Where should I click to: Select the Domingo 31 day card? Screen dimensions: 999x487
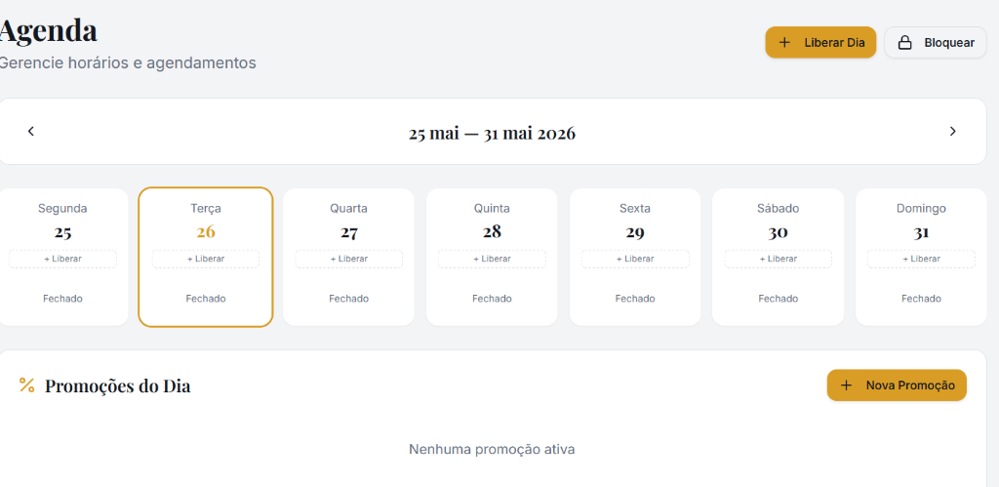tap(921, 257)
